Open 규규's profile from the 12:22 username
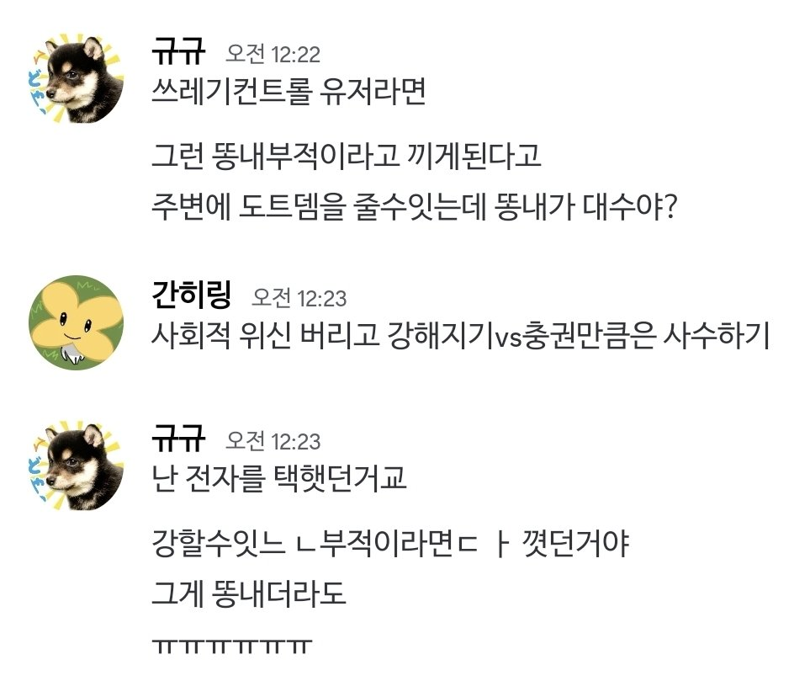The width and height of the screenshot is (810, 681). [x=178, y=54]
